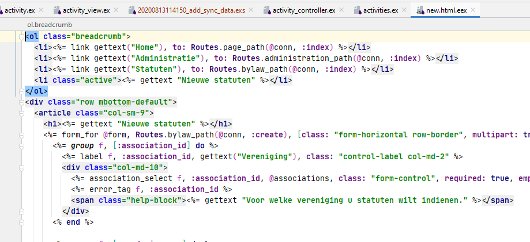
Task: Collapse the div row mbottom-default block
Action: 22,102
